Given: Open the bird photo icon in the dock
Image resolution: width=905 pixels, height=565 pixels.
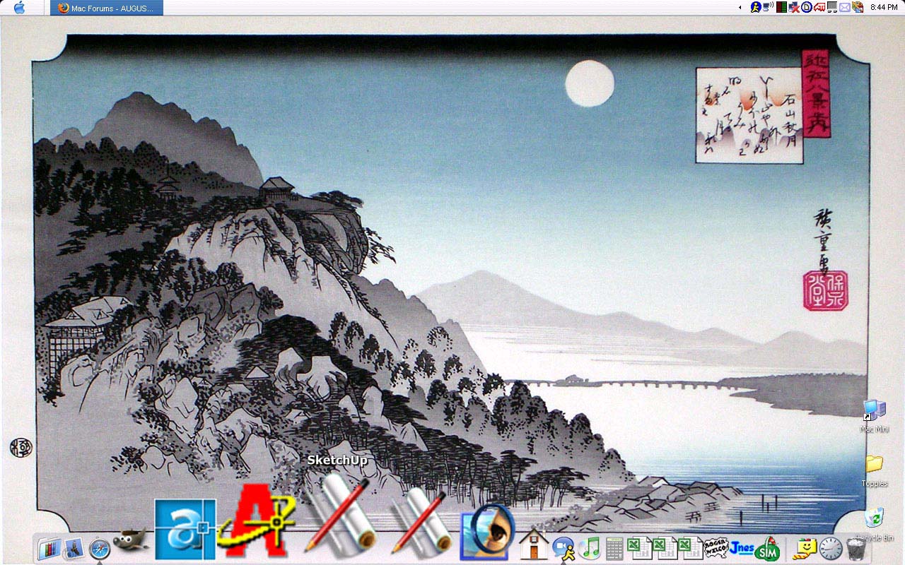Looking at the screenshot, I should [x=74, y=548].
